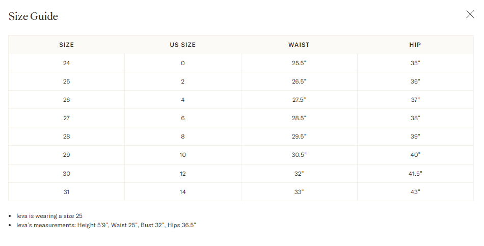484x246 pixels.
Task: Click the 33" waist value
Action: pos(299,192)
